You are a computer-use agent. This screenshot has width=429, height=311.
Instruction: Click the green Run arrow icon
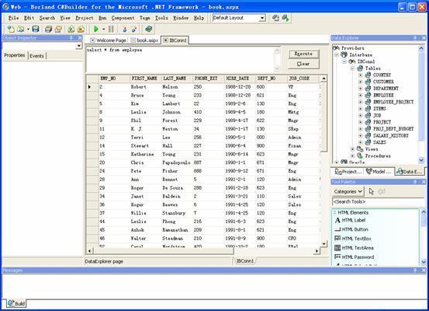pyautogui.click(x=96, y=29)
